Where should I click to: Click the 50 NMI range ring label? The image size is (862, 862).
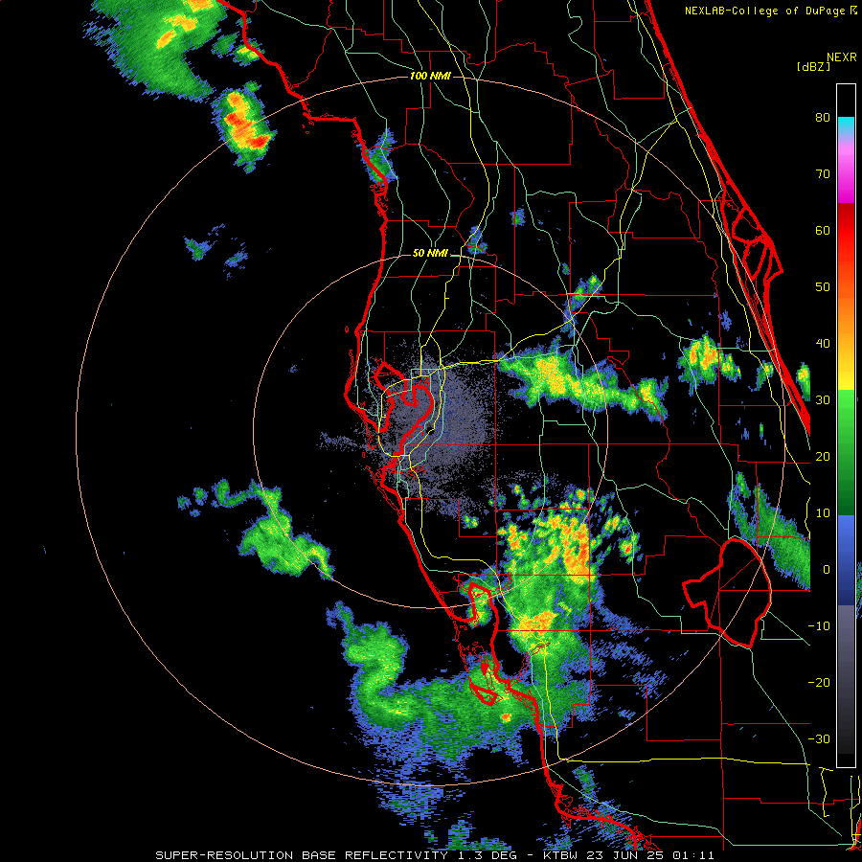[x=430, y=254]
